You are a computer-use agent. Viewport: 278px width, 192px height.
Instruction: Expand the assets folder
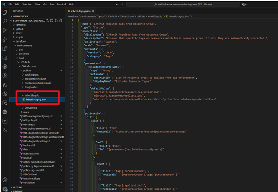point(19,33)
